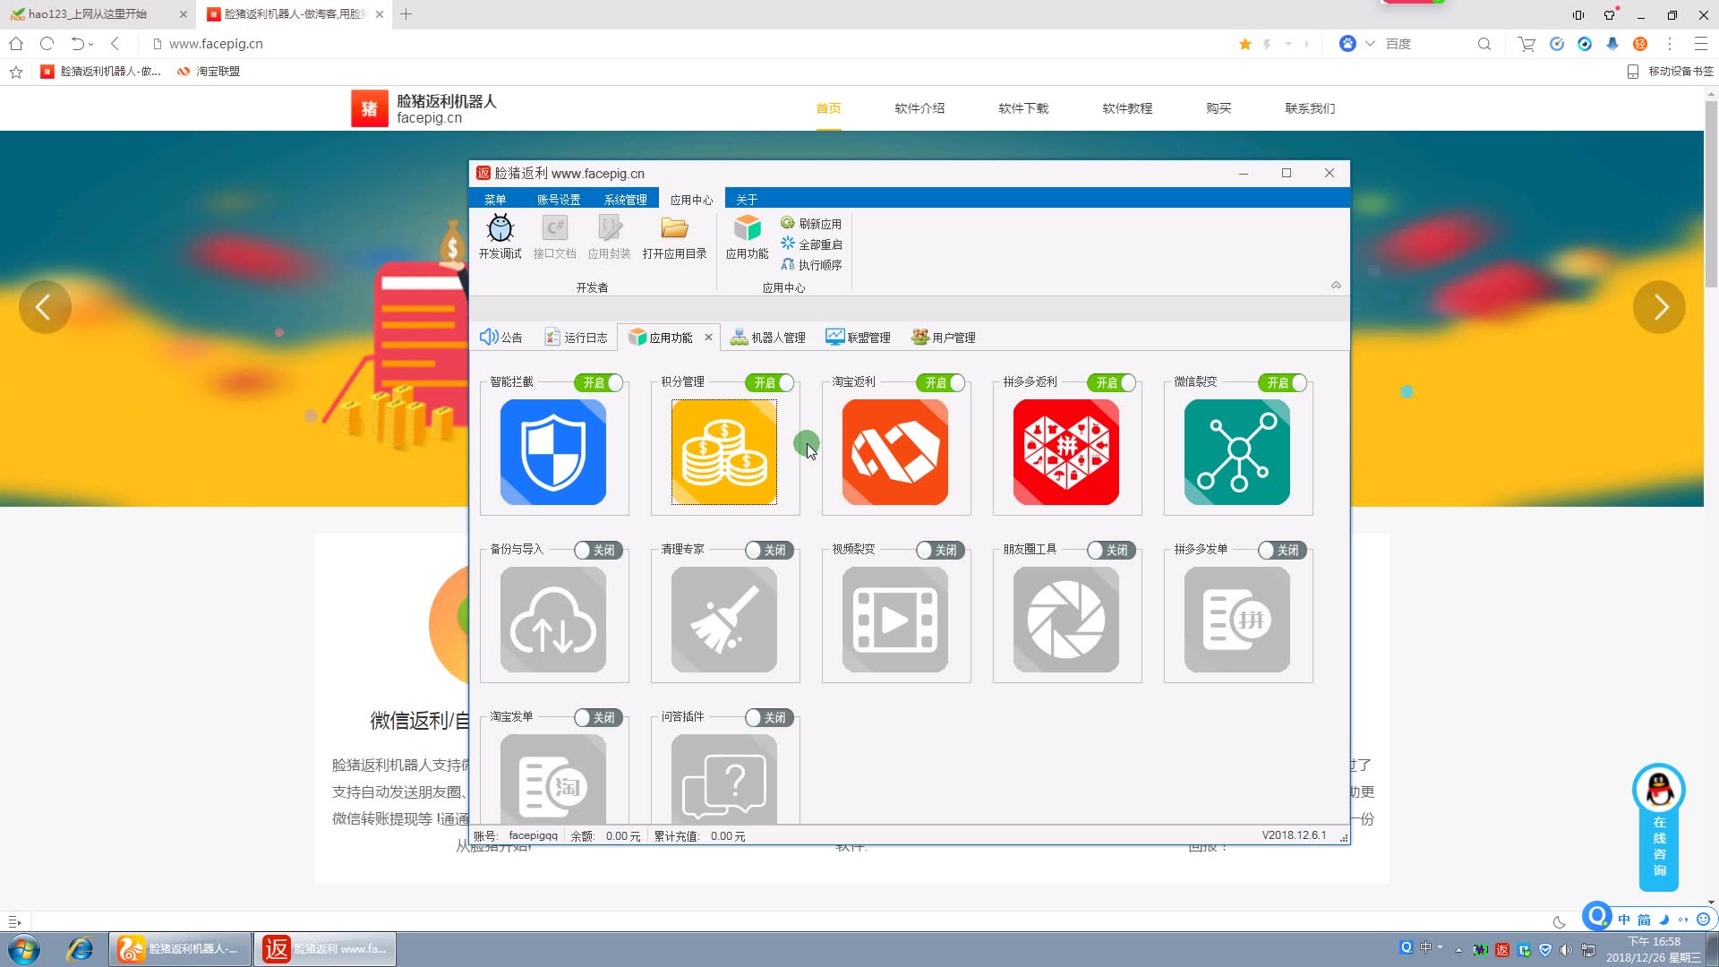Turn off the 微信裂变 switch
The image size is (1719, 967).
tap(1283, 382)
